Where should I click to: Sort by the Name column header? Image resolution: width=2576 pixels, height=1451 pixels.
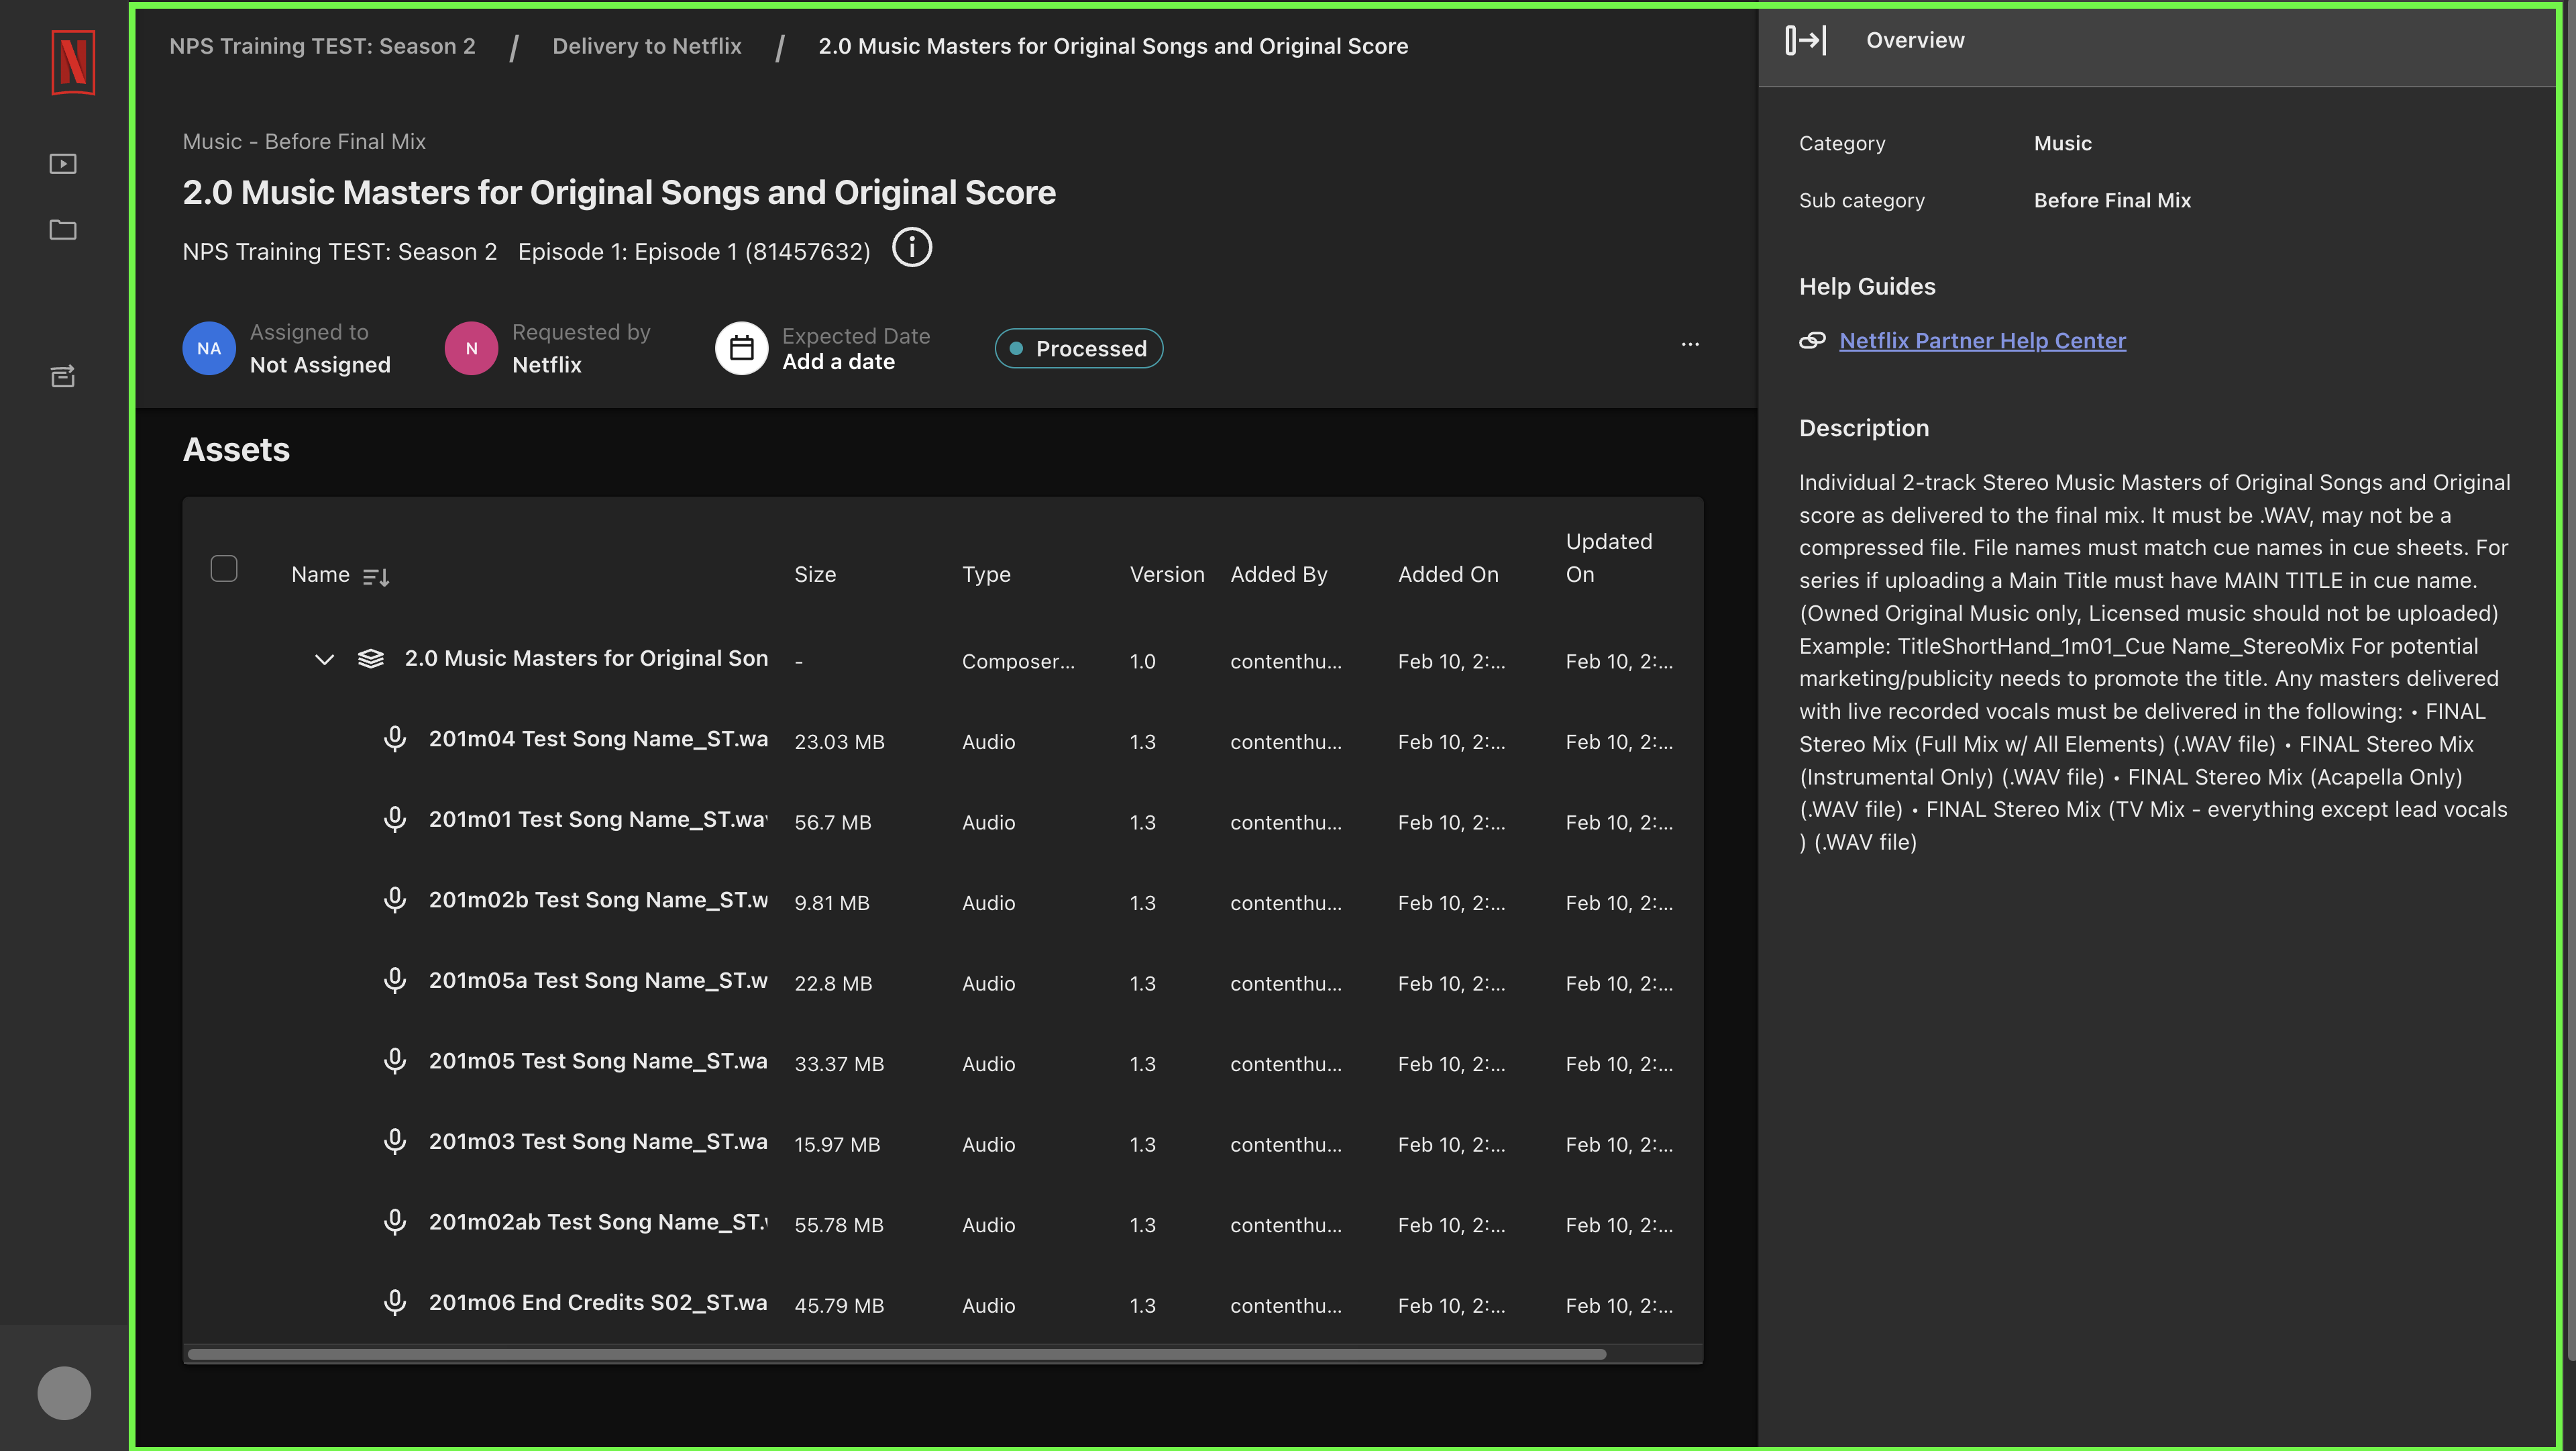pyautogui.click(x=320, y=574)
